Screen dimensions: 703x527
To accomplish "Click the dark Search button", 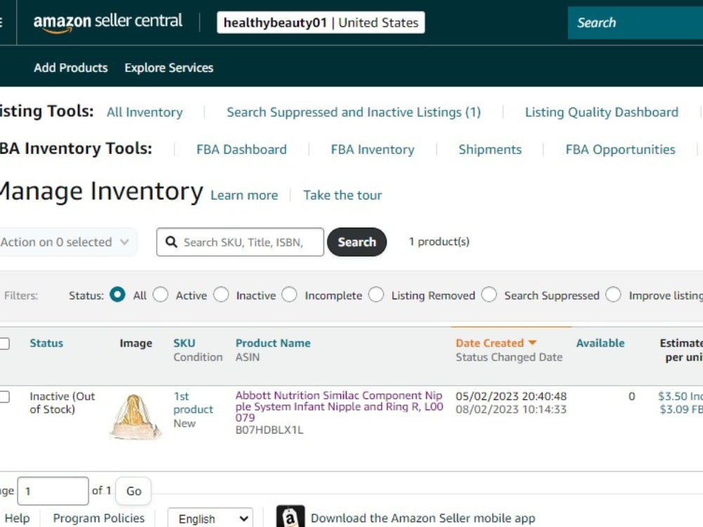I will tap(357, 242).
